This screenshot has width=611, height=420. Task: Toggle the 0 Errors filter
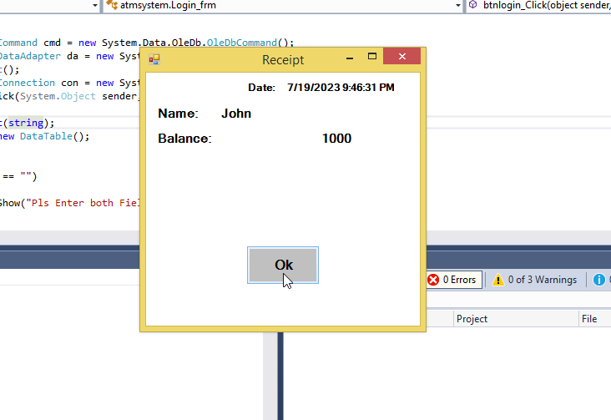452,280
